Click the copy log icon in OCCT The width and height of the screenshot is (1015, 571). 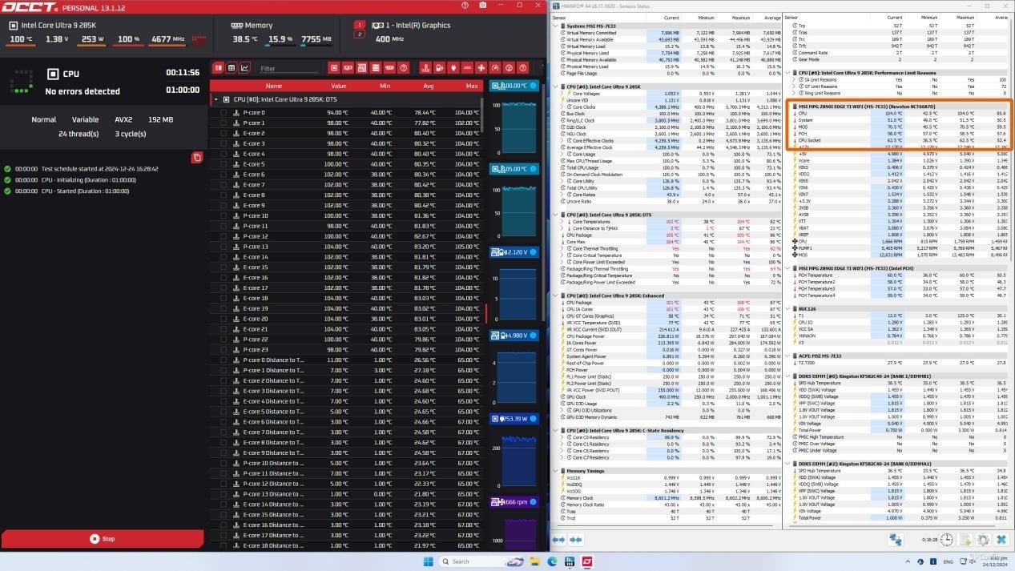[197, 158]
